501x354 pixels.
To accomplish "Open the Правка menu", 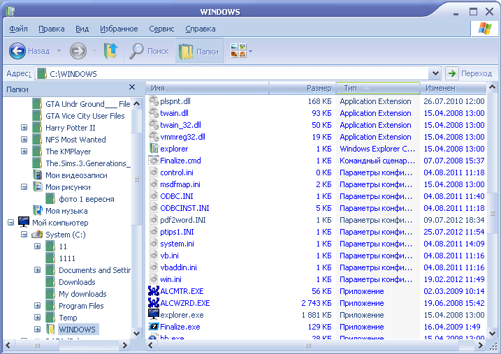I will tap(52, 29).
